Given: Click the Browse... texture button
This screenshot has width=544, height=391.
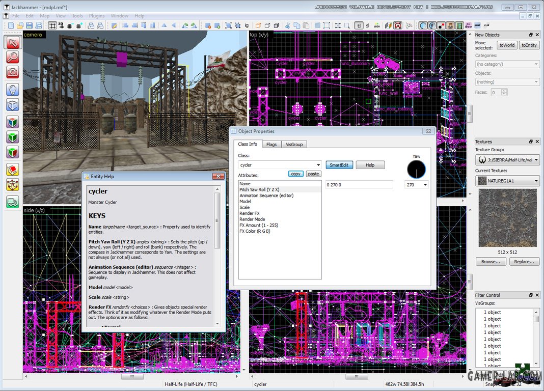Looking at the screenshot, I should pyautogui.click(x=491, y=261).
